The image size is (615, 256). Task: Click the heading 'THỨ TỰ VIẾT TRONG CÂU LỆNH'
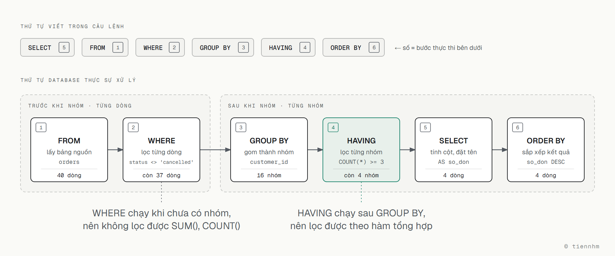[72, 26]
